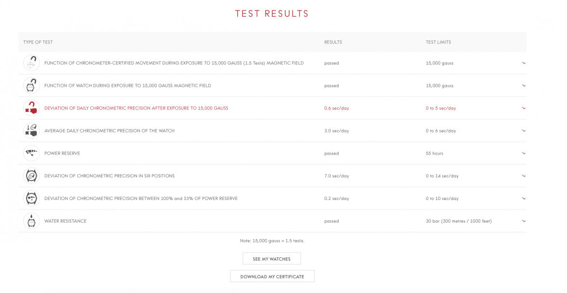
Task: Expand the average daily chronometric precision row
Action: click(524, 131)
